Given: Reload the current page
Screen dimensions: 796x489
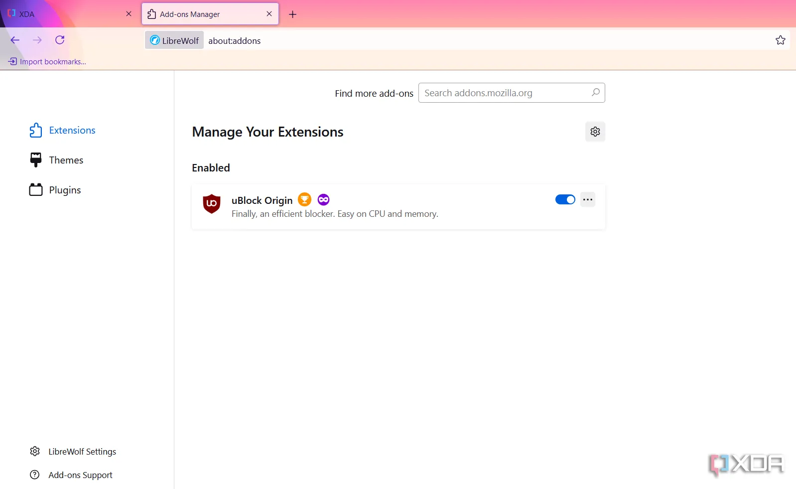Looking at the screenshot, I should 60,40.
